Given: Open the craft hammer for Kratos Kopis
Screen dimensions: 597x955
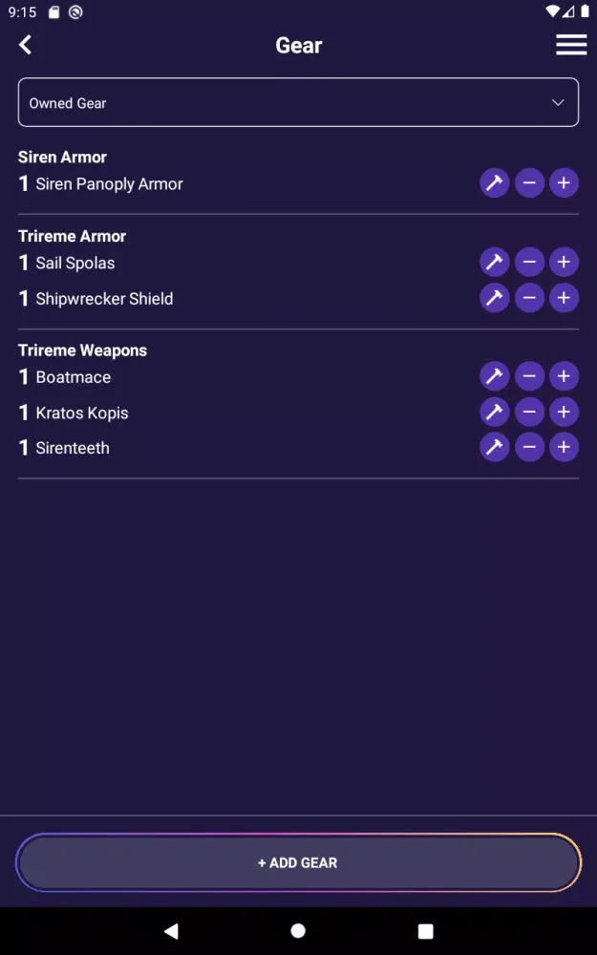Looking at the screenshot, I should point(494,412).
